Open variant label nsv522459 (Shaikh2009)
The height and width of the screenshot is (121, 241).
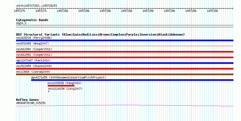tap(34, 66)
